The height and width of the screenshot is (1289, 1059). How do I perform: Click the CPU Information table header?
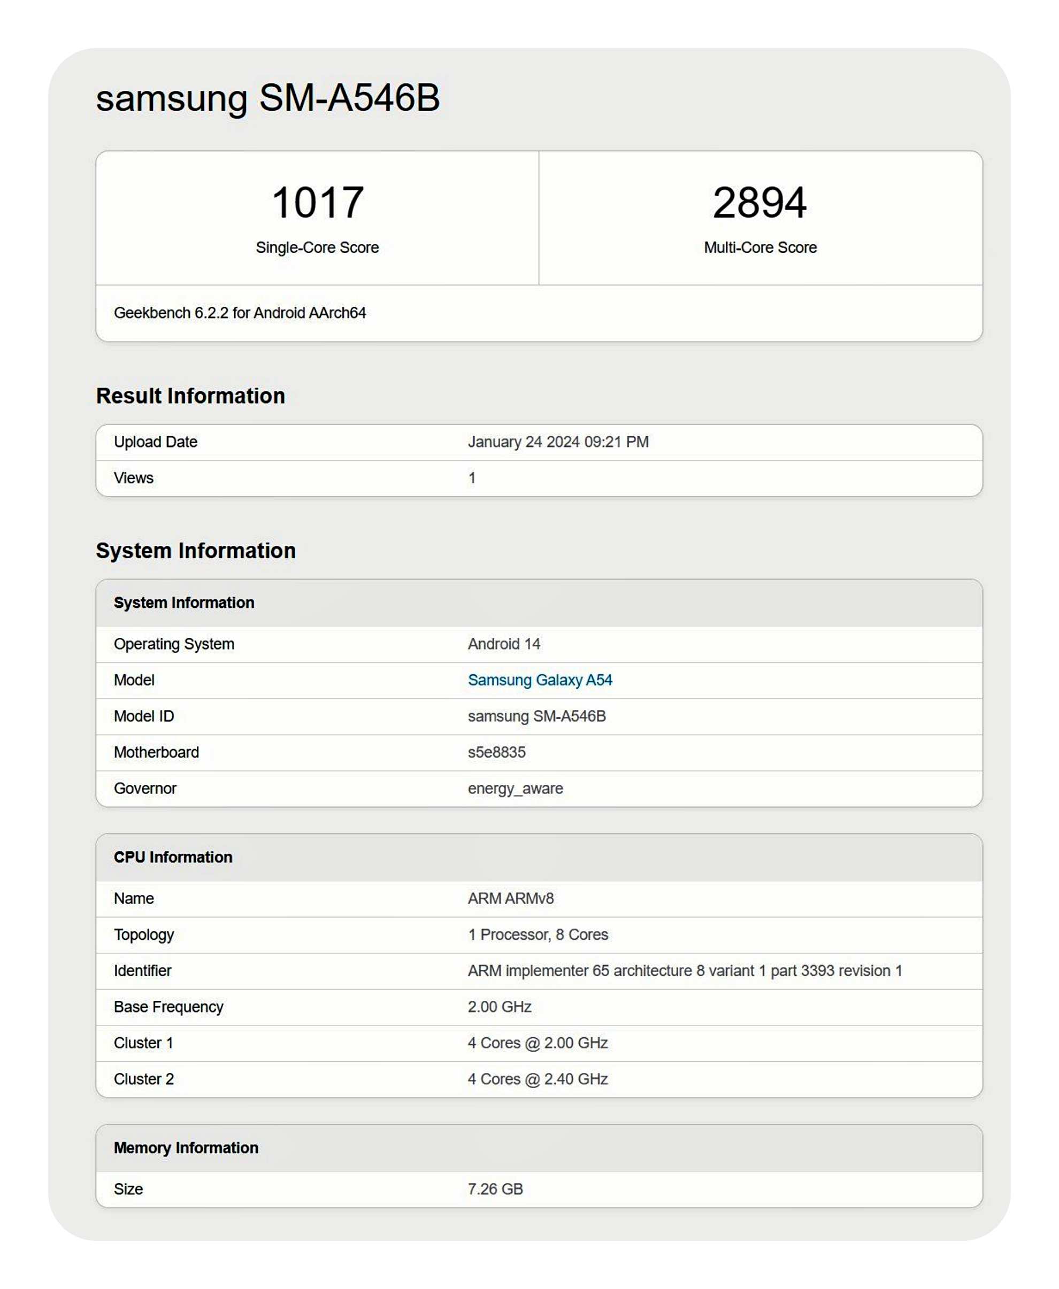tap(173, 856)
